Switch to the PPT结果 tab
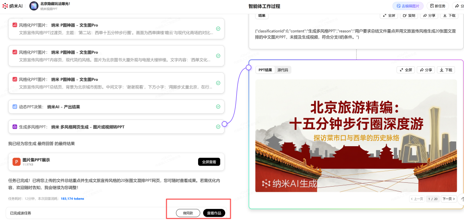The width and height of the screenshot is (464, 221). (265, 70)
